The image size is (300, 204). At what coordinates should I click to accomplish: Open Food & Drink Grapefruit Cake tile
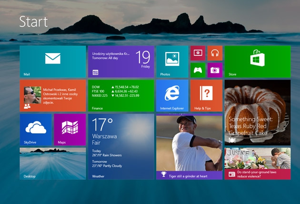pyautogui.click(x=258, y=112)
